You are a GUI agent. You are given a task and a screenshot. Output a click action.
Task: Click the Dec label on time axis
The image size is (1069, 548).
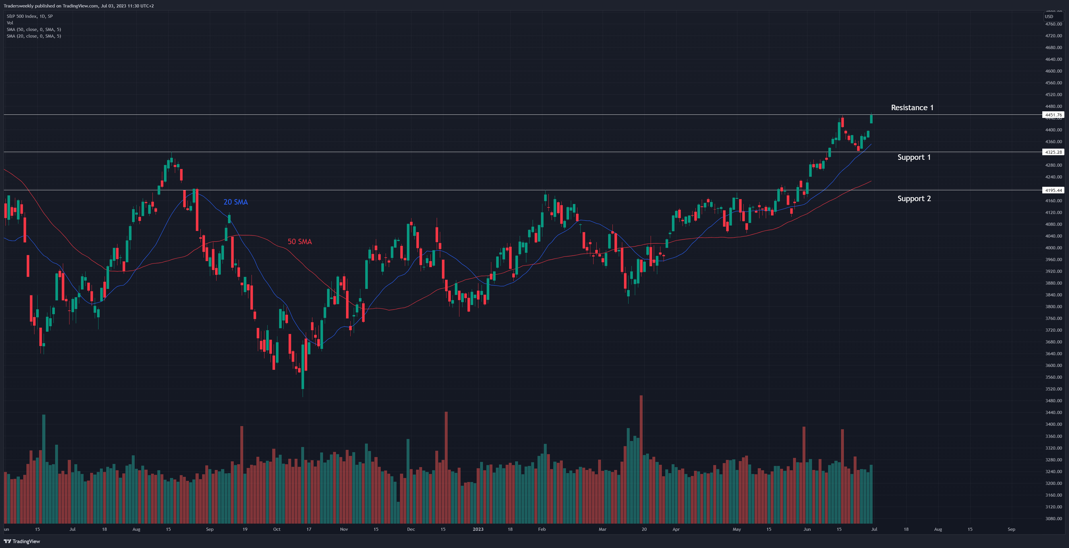[x=411, y=529]
